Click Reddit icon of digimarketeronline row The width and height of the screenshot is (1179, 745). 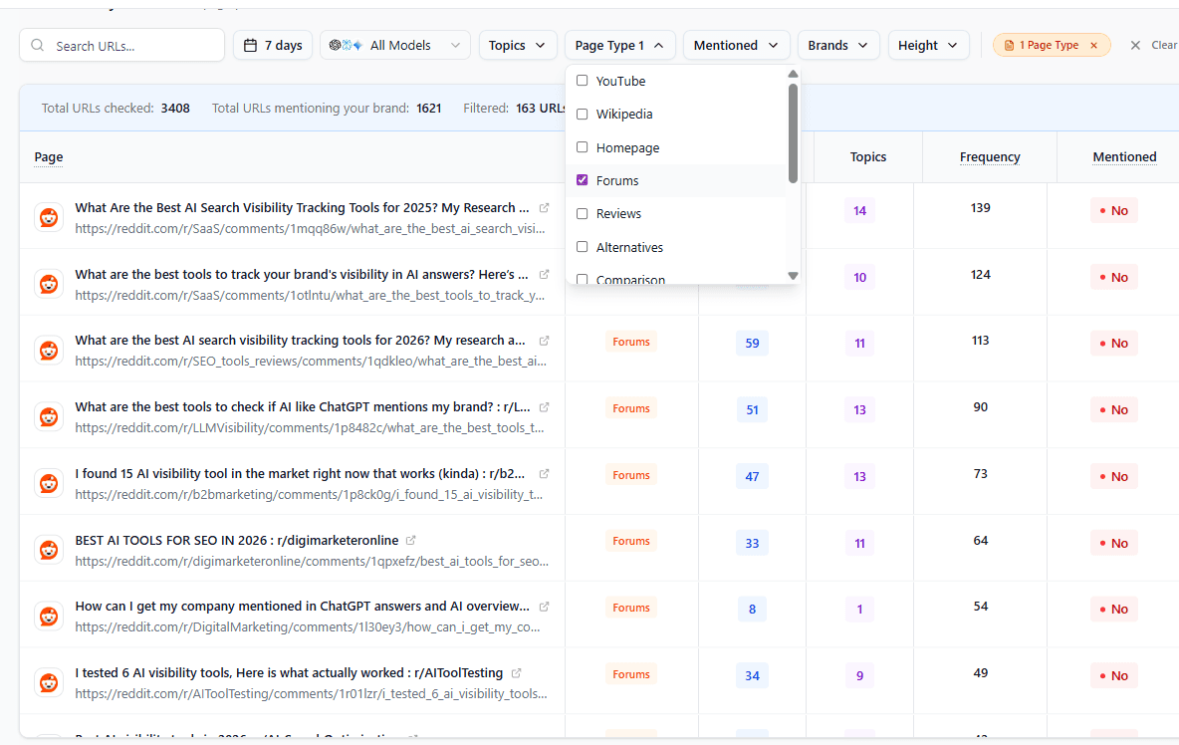click(49, 550)
